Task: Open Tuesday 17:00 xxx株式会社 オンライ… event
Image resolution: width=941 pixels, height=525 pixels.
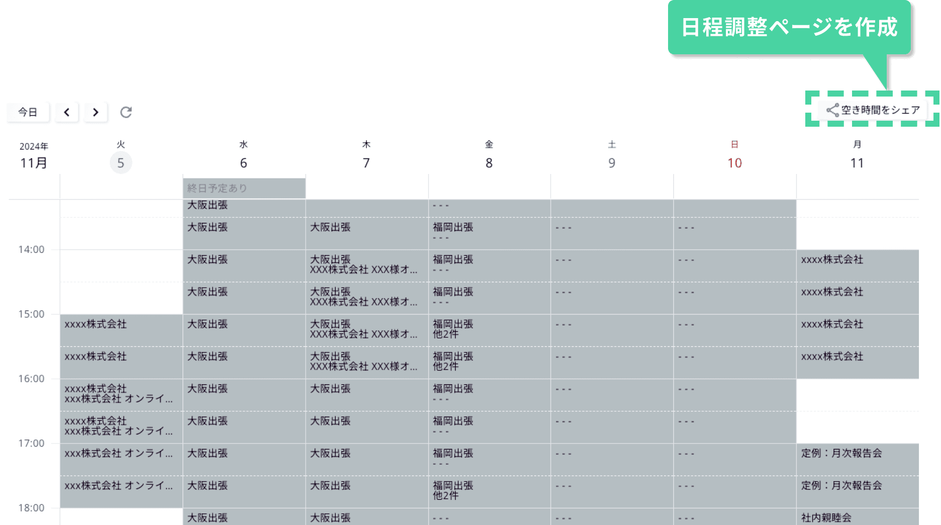Action: pos(121,460)
